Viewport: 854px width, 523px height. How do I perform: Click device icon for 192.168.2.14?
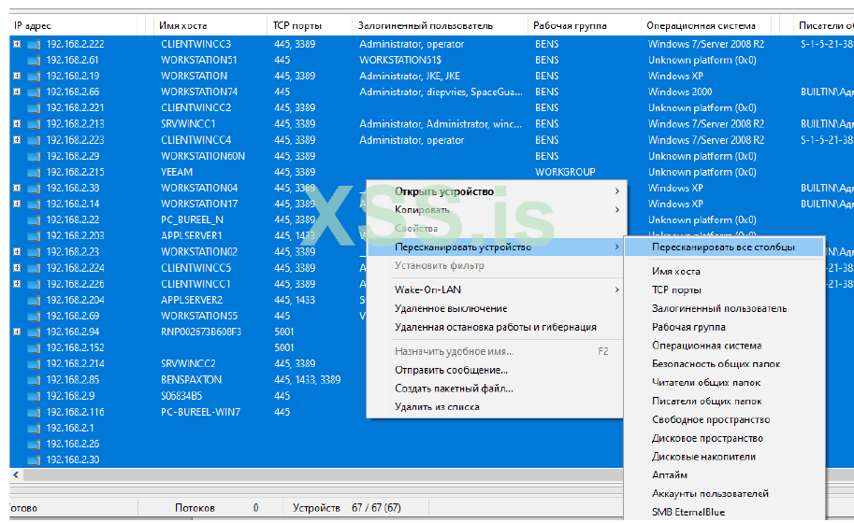(x=34, y=205)
